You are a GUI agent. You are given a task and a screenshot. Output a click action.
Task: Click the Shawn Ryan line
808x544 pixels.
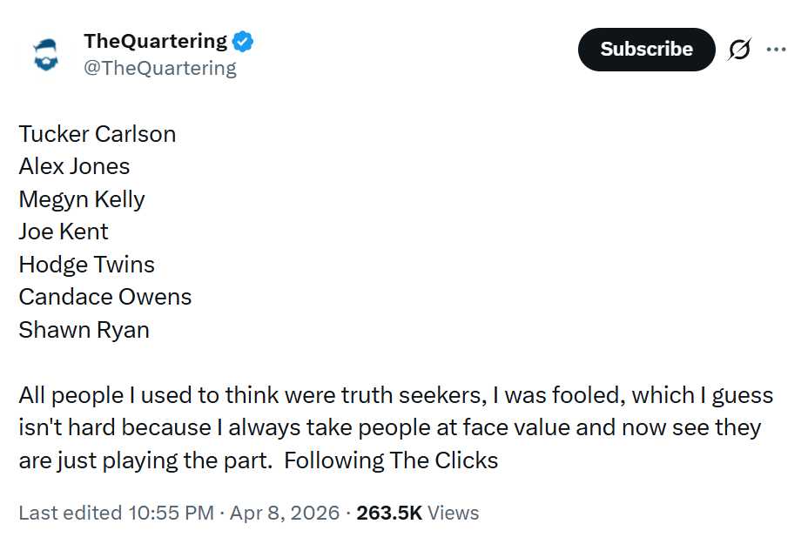tap(84, 330)
